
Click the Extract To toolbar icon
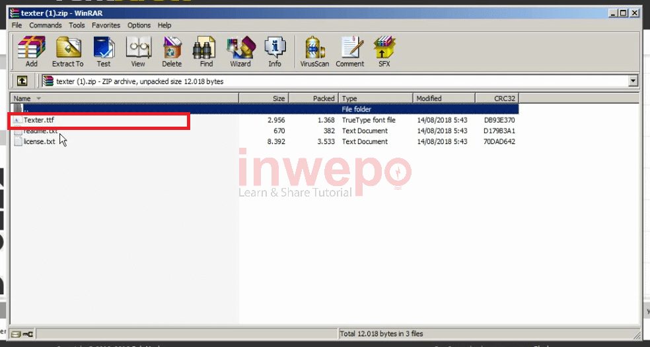click(67, 51)
